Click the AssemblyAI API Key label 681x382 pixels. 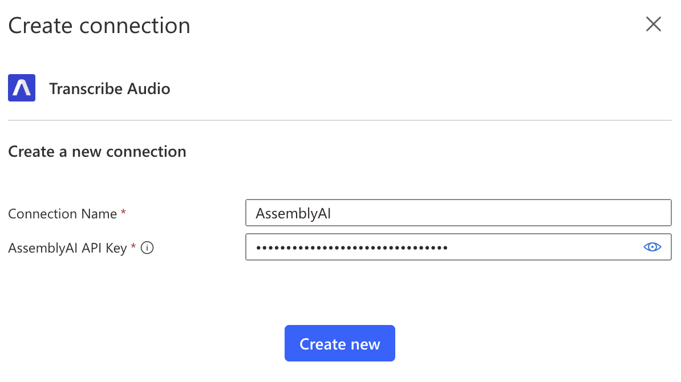[66, 247]
